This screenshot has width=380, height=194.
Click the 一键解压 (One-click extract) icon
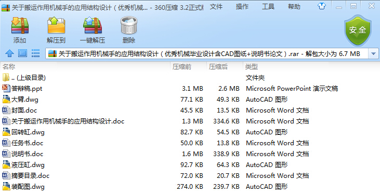[93, 25]
